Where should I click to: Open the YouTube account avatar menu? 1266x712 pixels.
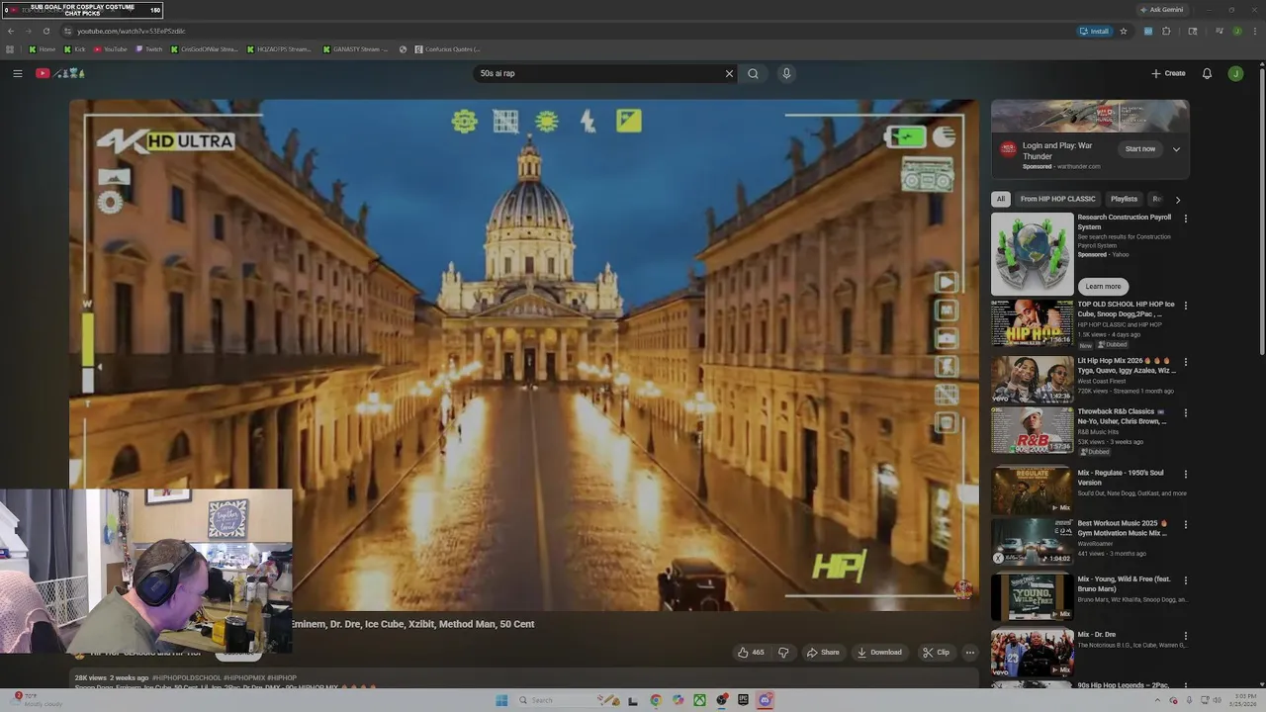(x=1235, y=73)
